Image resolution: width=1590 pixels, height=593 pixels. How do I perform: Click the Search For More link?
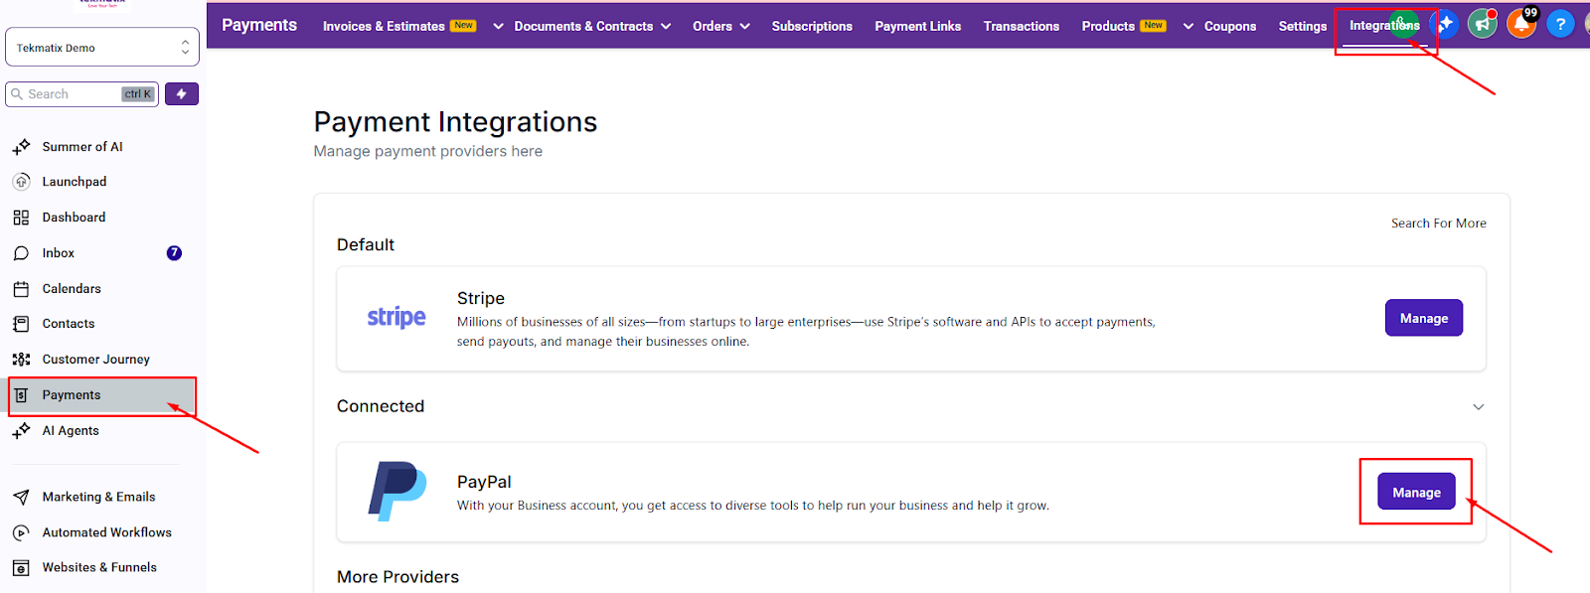click(x=1438, y=223)
